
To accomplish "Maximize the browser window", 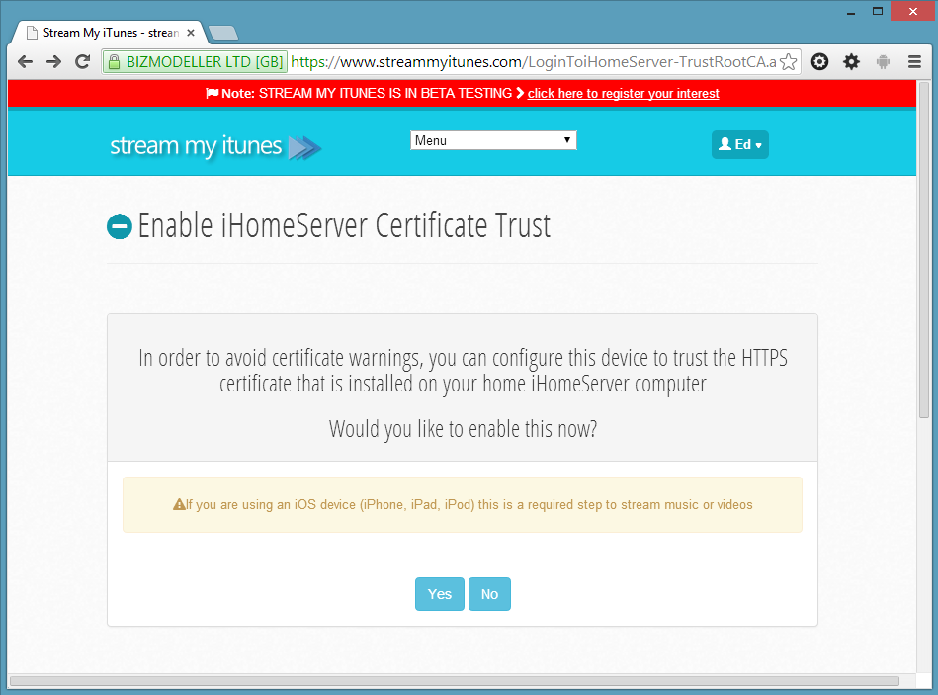I will (878, 11).
